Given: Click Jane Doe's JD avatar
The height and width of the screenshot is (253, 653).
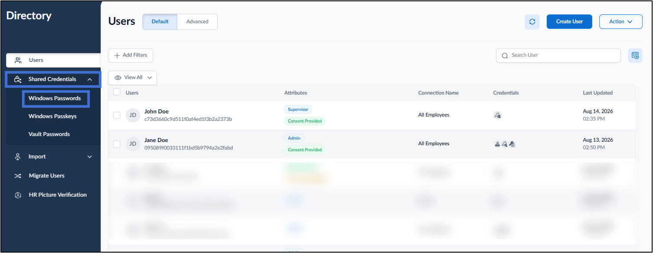Looking at the screenshot, I should [133, 144].
